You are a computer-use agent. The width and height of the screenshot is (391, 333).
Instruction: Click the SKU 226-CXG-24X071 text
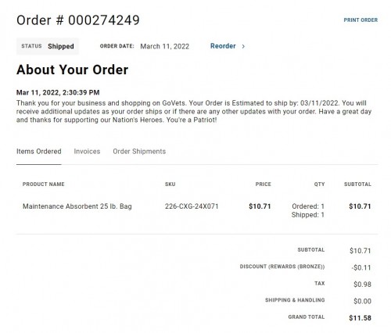[192, 206]
